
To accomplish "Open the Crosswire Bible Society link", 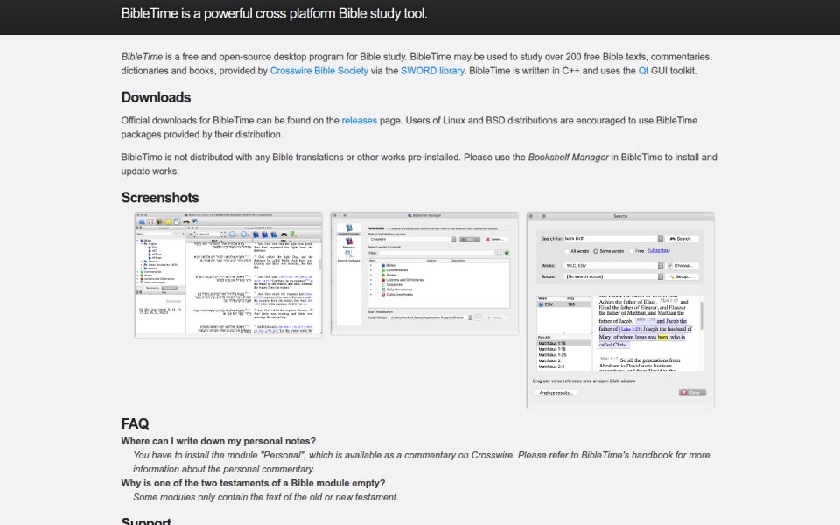I will (x=318, y=71).
